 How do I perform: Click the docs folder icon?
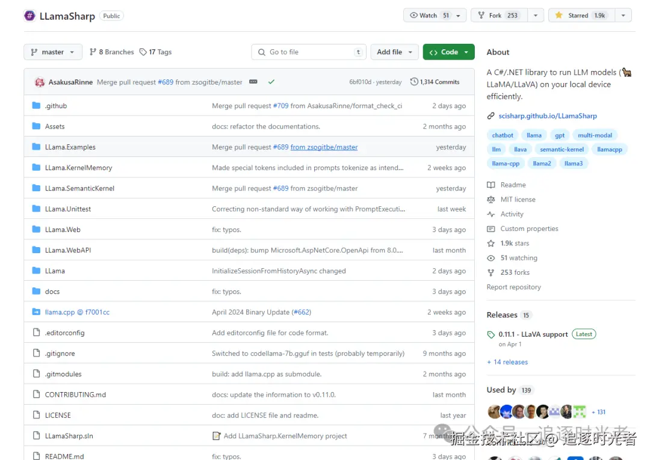pyautogui.click(x=37, y=291)
